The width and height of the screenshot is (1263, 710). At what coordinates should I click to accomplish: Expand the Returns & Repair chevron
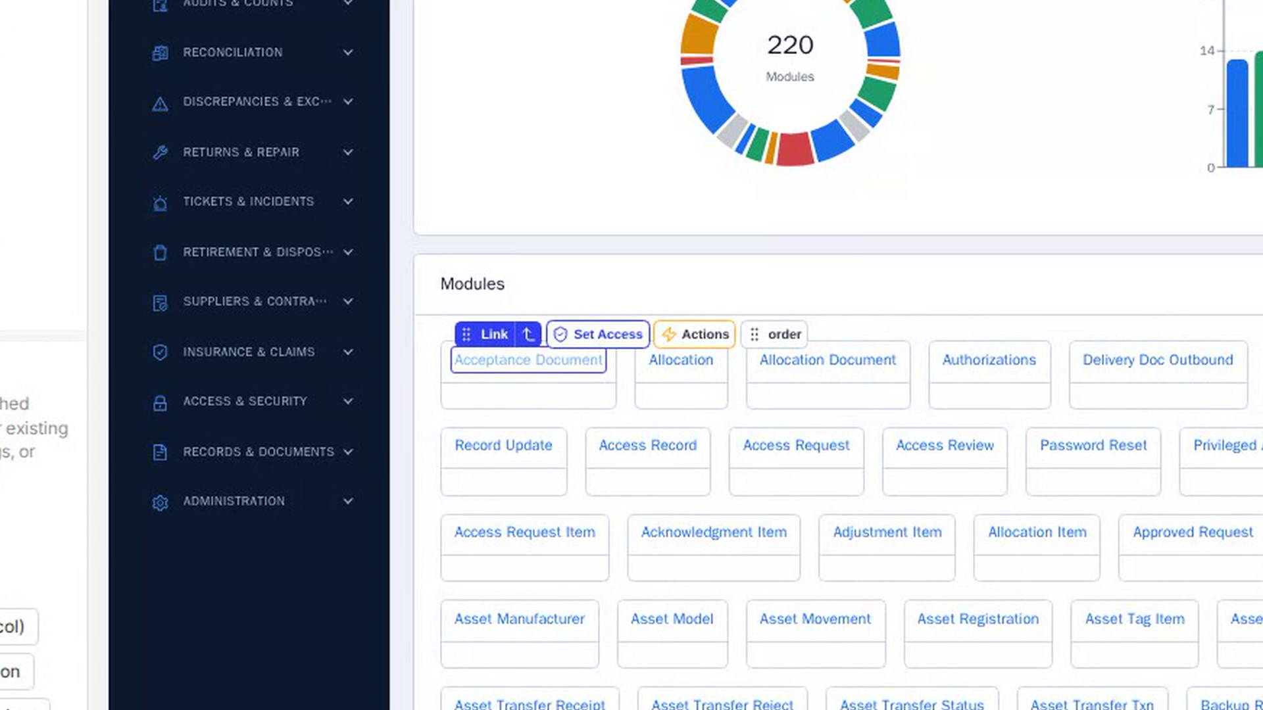click(348, 153)
